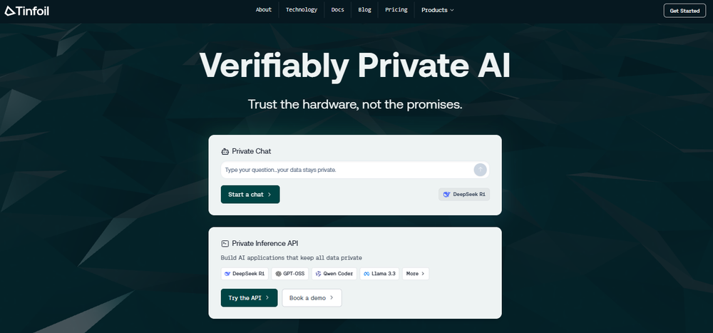Click the Try the API button
Image resolution: width=713 pixels, height=333 pixels.
(249, 297)
